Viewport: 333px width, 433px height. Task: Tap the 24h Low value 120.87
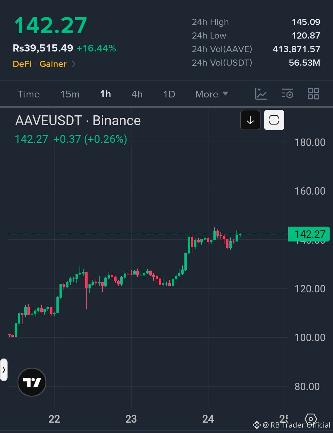pyautogui.click(x=306, y=35)
